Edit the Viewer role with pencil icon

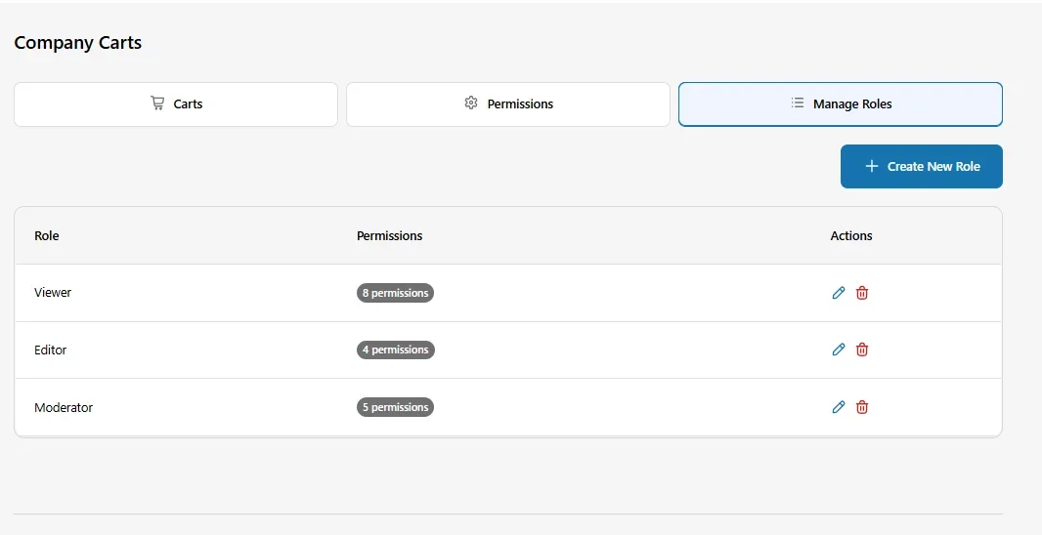pos(838,293)
